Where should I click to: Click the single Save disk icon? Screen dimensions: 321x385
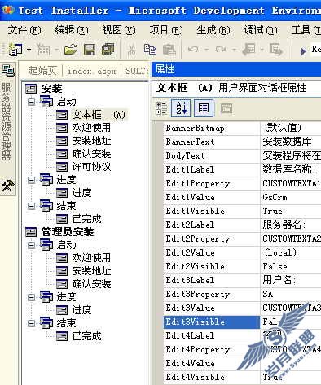[x=90, y=50]
